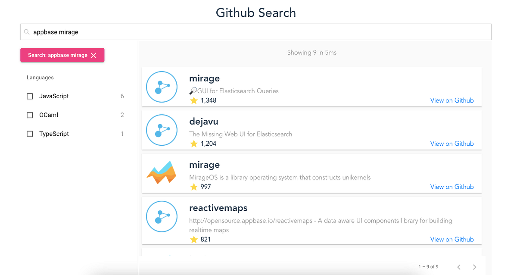Click the Languages section header
The image size is (517, 275).
[40, 78]
